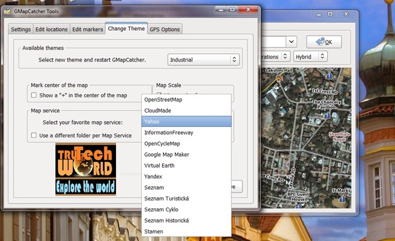Go to GPS Options tab
Viewport: 395px width, 241px height.
tap(165, 30)
